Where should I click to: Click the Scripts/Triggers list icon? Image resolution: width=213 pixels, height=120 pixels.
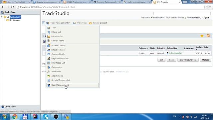(49, 80)
